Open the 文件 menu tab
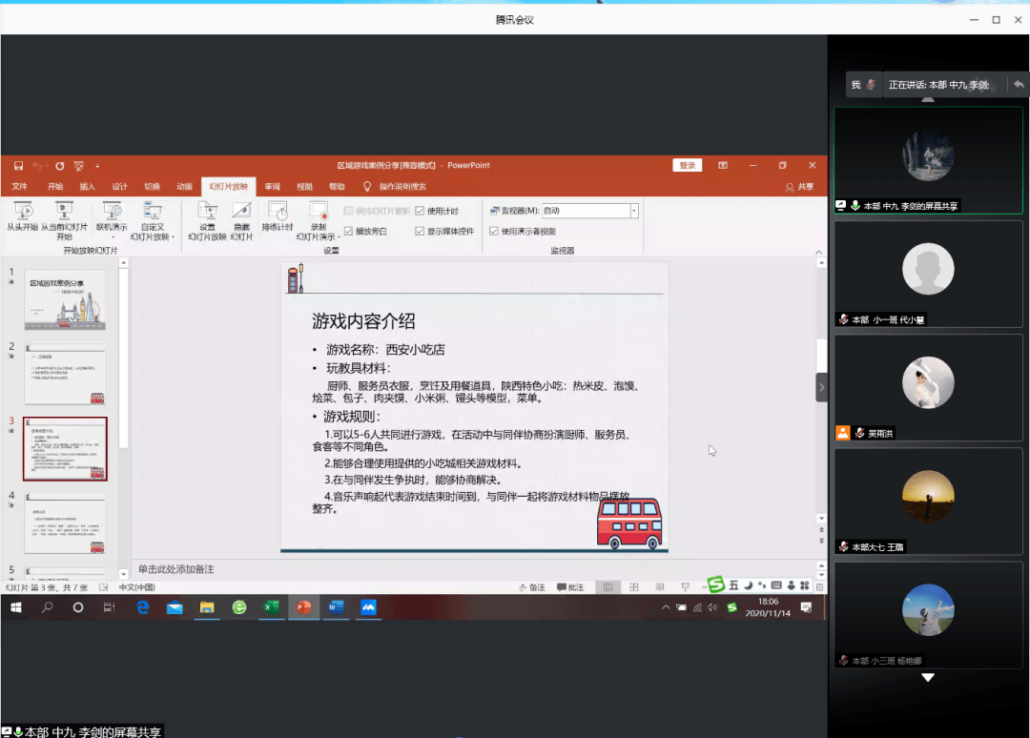The width and height of the screenshot is (1030, 738). (19, 187)
